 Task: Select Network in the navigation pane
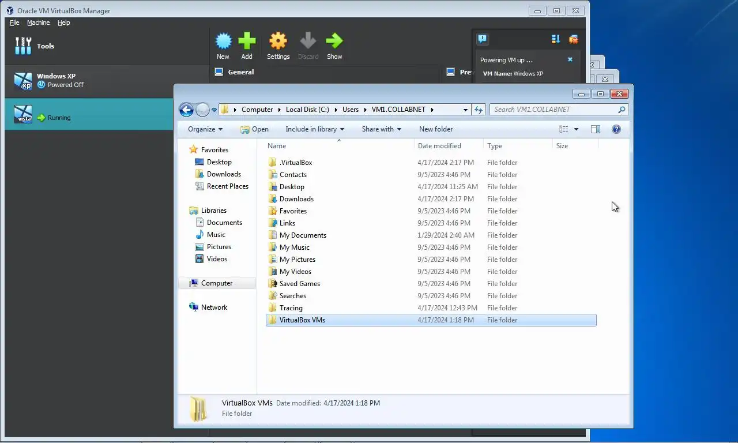tap(214, 307)
